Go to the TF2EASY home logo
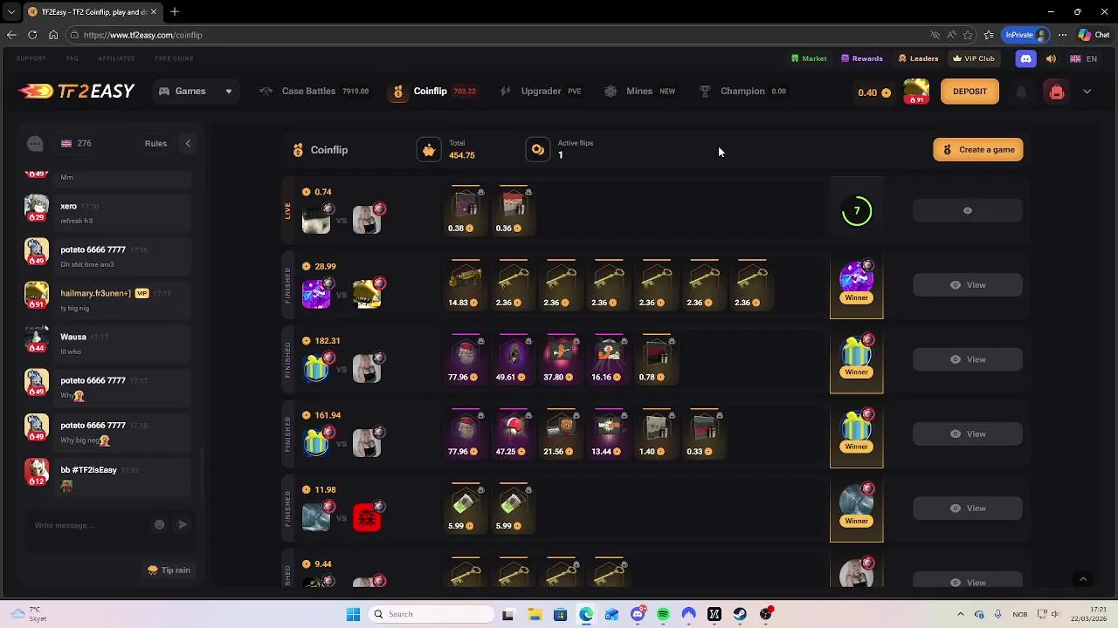The width and height of the screenshot is (1118, 628). (77, 91)
